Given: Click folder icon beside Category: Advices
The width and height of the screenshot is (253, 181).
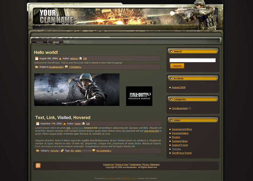Looking at the screenshot, I should point(38,151).
